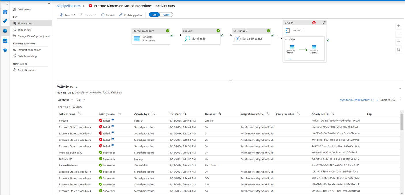Collapse the Activity runs section chevron
405x195 pixels.
[x=400, y=89]
